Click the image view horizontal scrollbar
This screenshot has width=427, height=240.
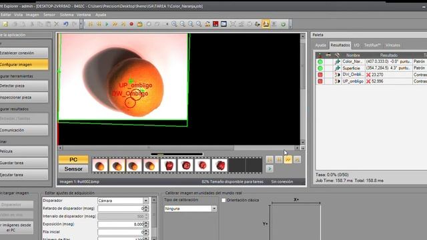click(x=178, y=148)
